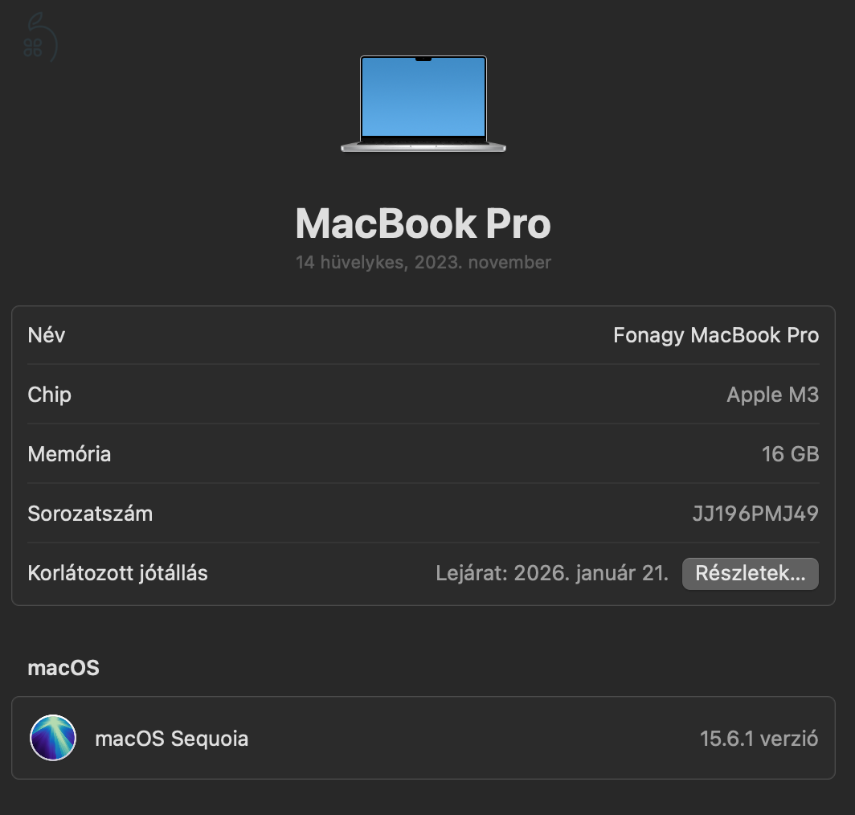This screenshot has width=855, height=815.
Task: Click the Korlátozott jótállás label
Action: point(118,573)
